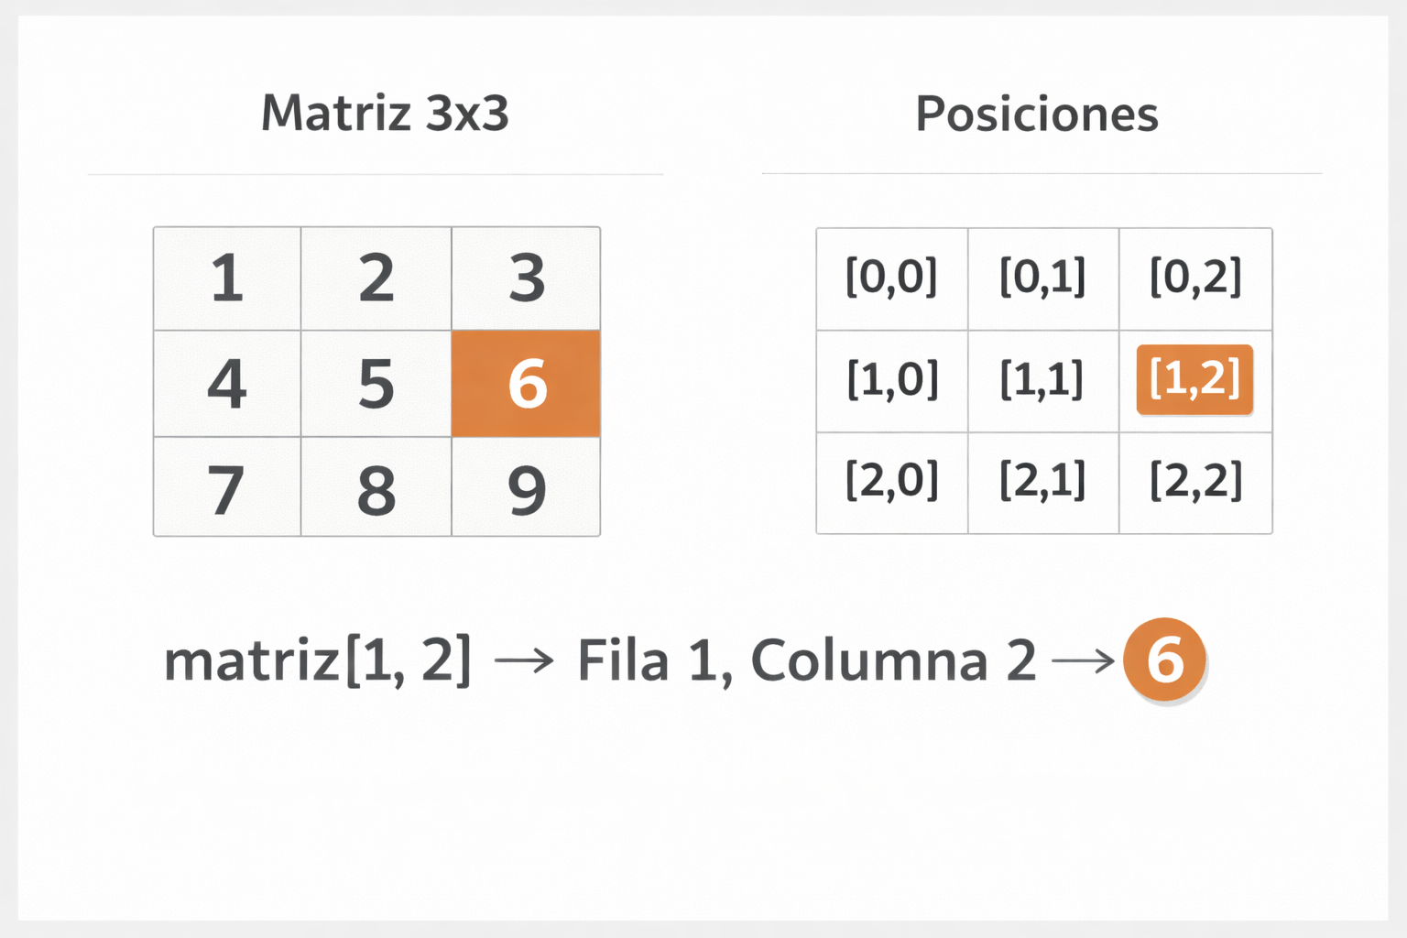Screen dimensions: 1407x938
Task: Click the number 9 matrix cell
Action: pyautogui.click(x=526, y=487)
